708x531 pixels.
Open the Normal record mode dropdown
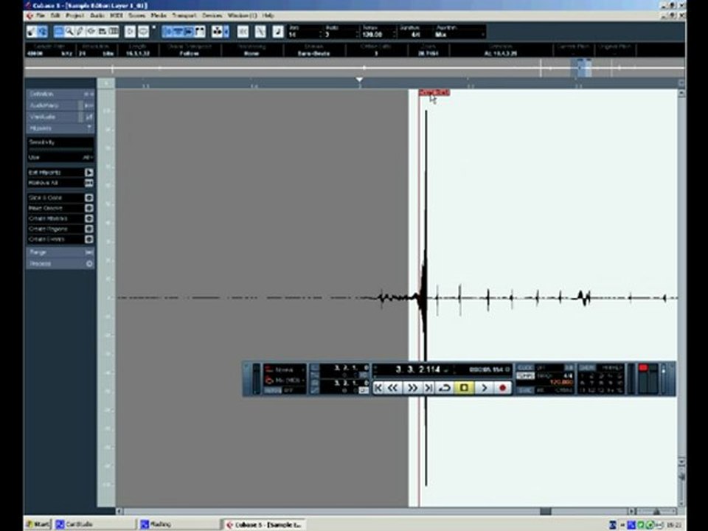point(285,369)
